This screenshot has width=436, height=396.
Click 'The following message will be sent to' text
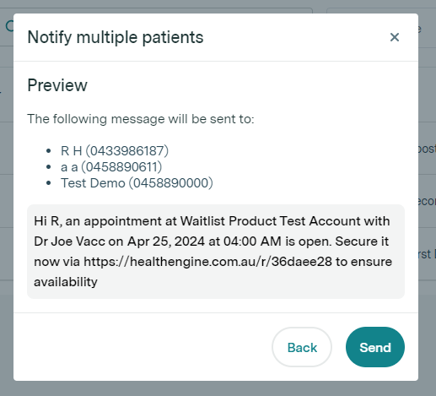click(x=141, y=119)
